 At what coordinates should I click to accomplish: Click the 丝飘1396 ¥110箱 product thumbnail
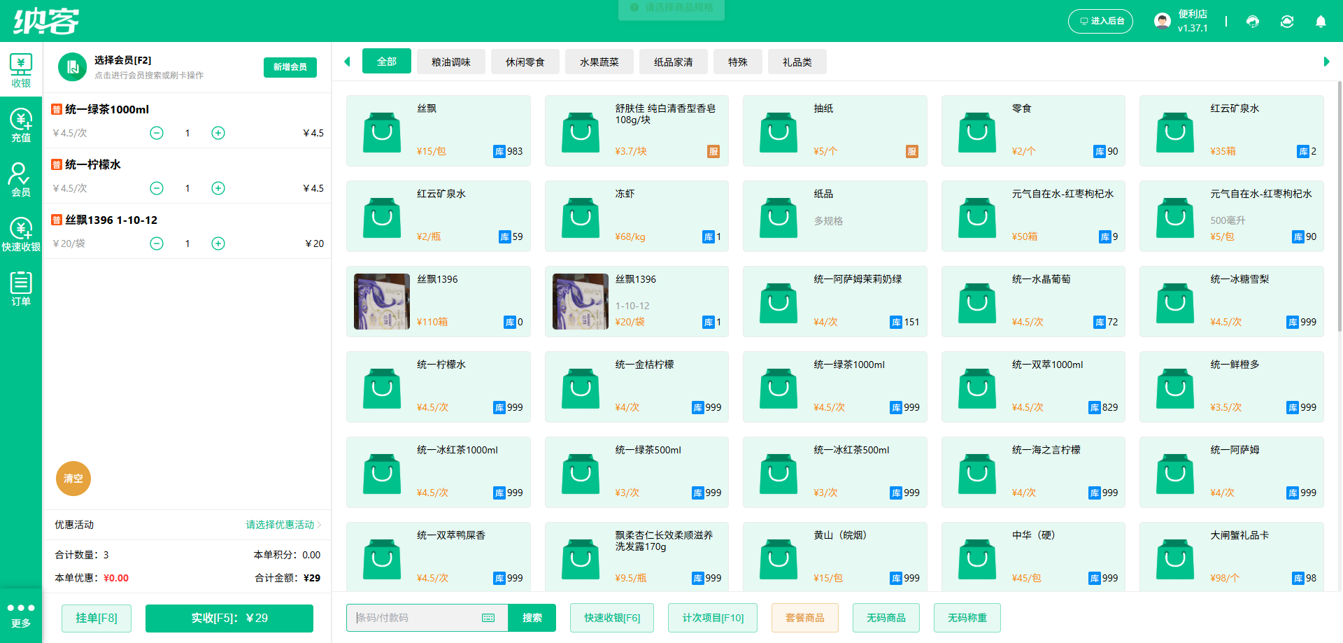point(382,302)
